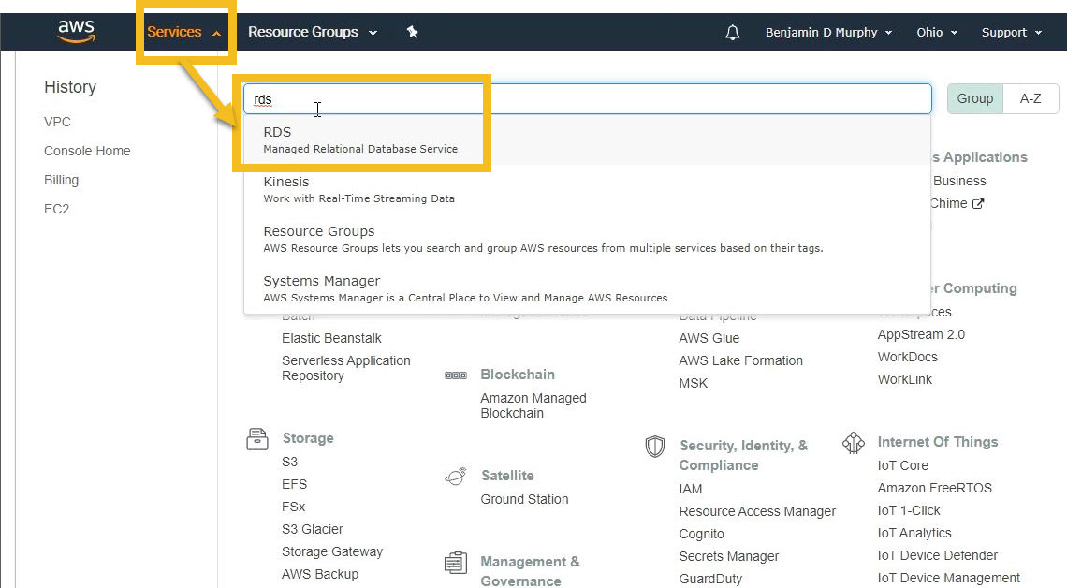Open Amazon FreeRTOS
Screen dimensions: 1067x588
pyautogui.click(x=934, y=488)
